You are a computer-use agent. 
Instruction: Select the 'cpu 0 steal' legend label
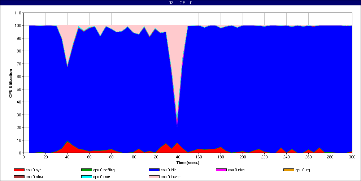point(35,177)
